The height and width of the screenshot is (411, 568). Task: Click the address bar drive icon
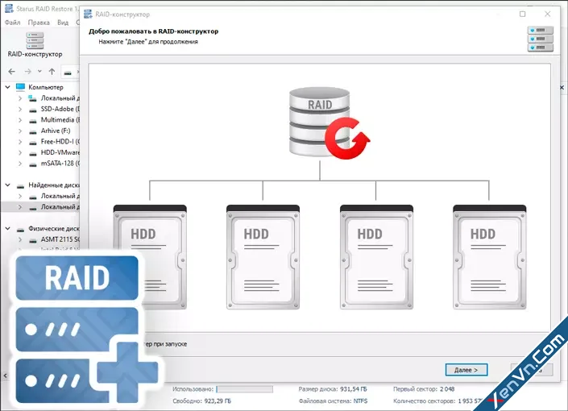pyautogui.click(x=68, y=73)
